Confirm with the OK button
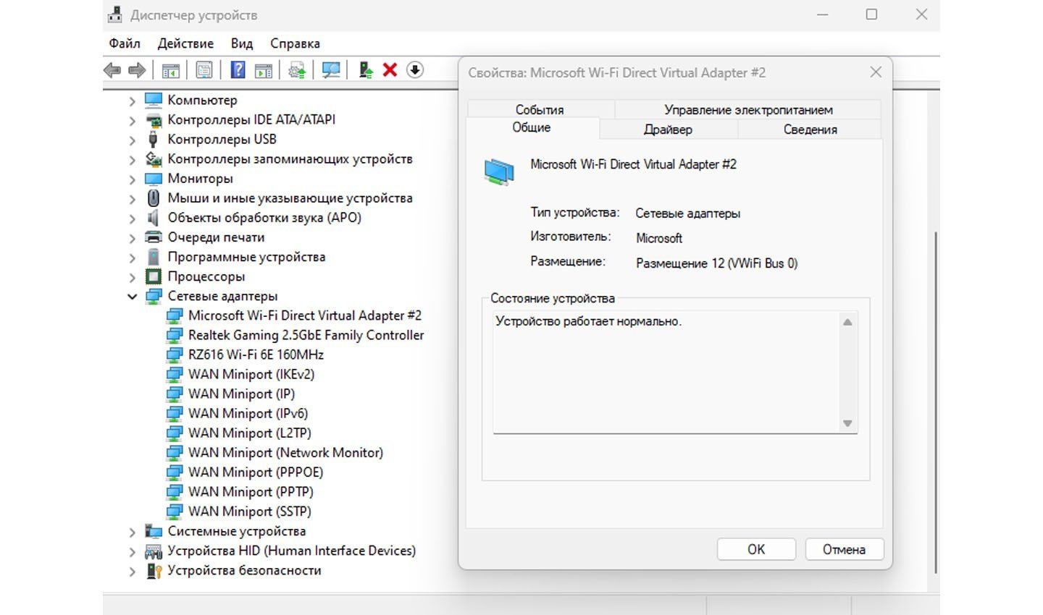1043x615 pixels. pos(756,549)
